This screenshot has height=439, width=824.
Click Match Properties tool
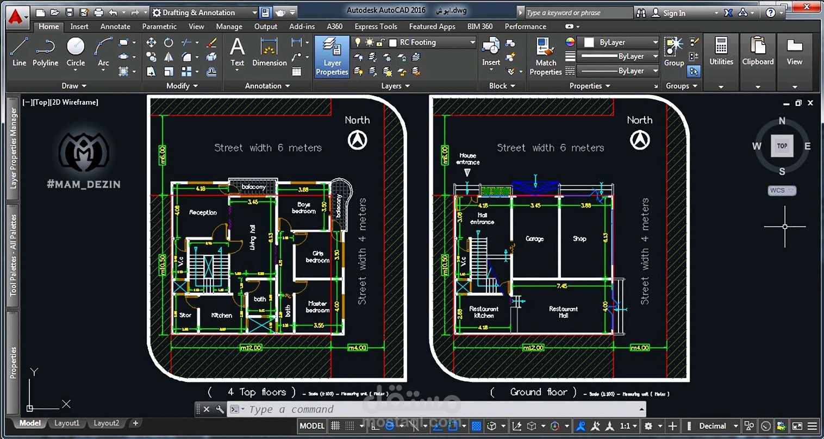pyautogui.click(x=546, y=57)
